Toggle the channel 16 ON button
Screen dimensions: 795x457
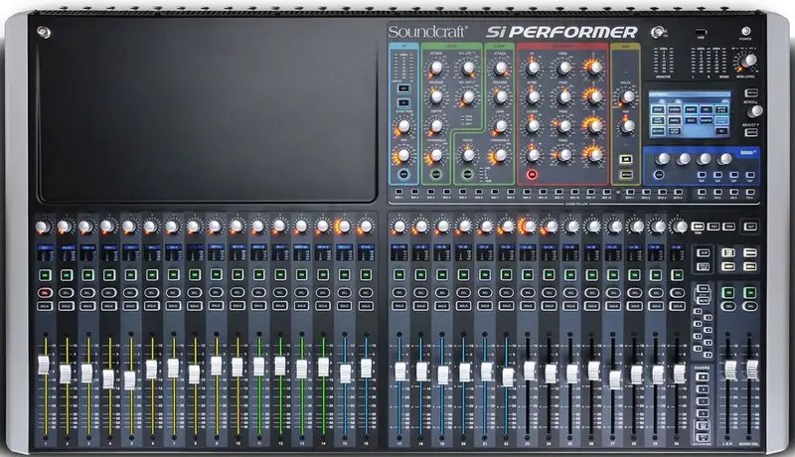pyautogui.click(x=366, y=275)
